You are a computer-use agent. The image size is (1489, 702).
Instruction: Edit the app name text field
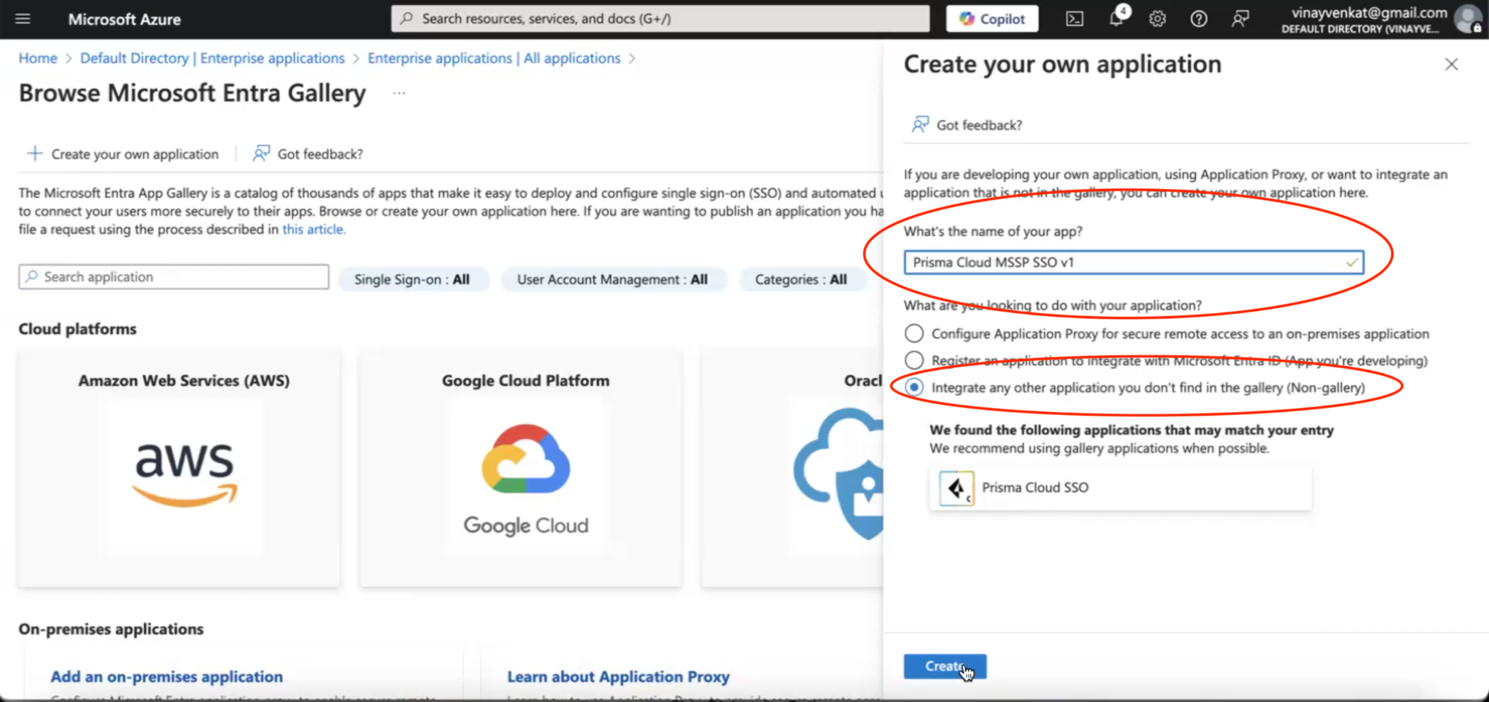coord(1133,262)
